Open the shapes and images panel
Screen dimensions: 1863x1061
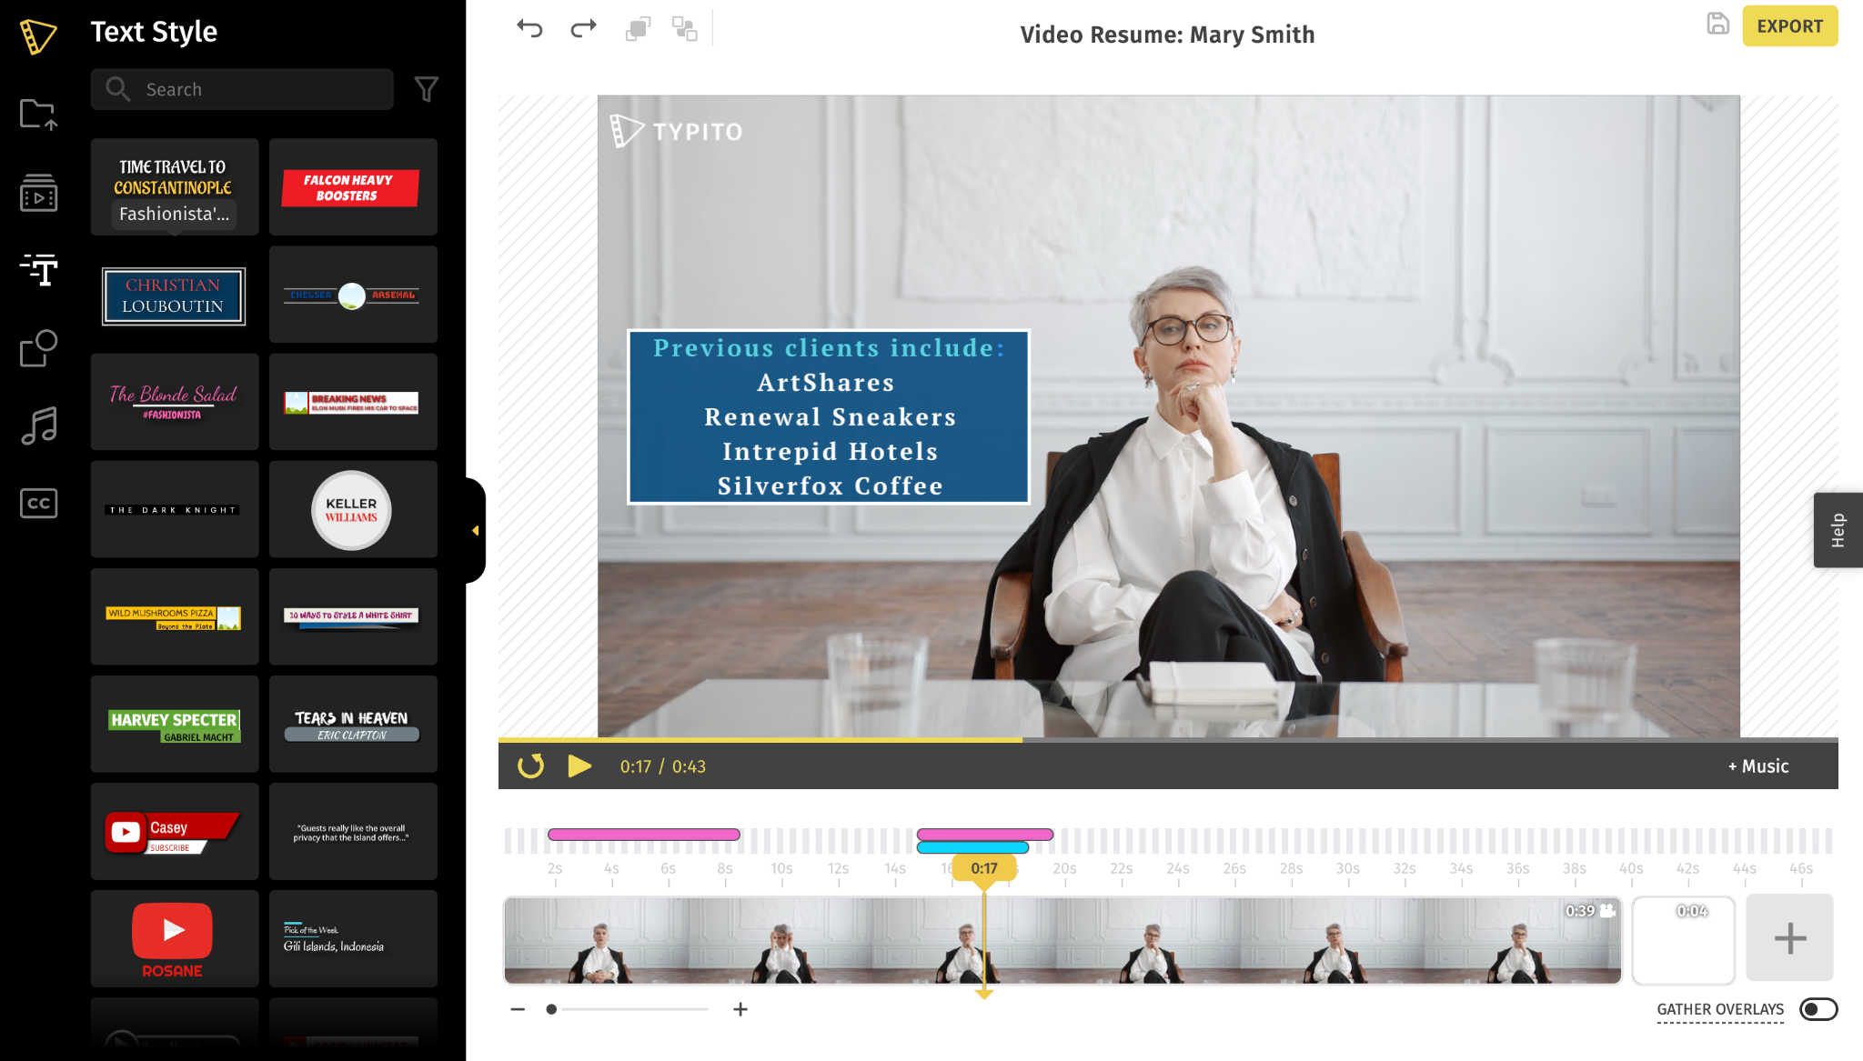click(38, 348)
